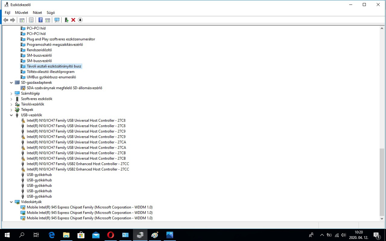Viewport: 386px width, 241px height.
Task: Expand the Tárolóvezérlők category
Action: pos(11,104)
